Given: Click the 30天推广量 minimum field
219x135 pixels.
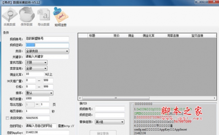Looking at the screenshot, I should click(31, 80).
